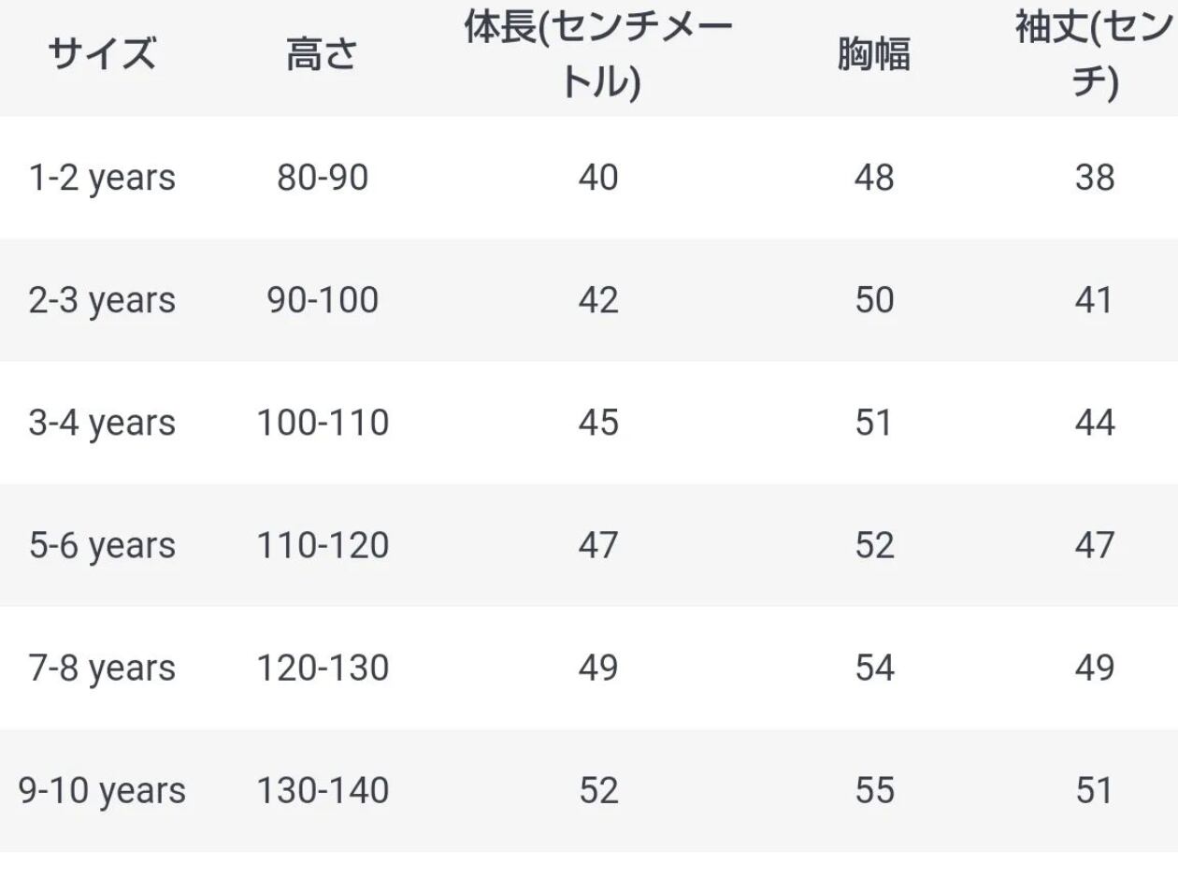Screen dimensions: 1178x878
Task: Select sleeve length 44 in 3-4 years row
Action: pyautogui.click(x=1094, y=423)
